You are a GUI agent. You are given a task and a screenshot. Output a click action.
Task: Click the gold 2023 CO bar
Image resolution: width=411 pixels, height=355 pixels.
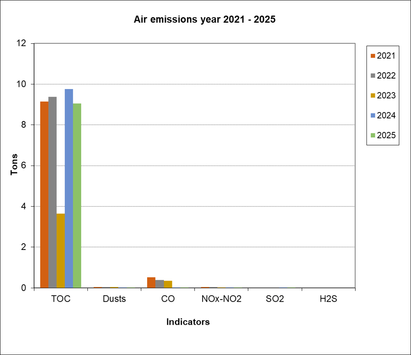click(x=168, y=284)
